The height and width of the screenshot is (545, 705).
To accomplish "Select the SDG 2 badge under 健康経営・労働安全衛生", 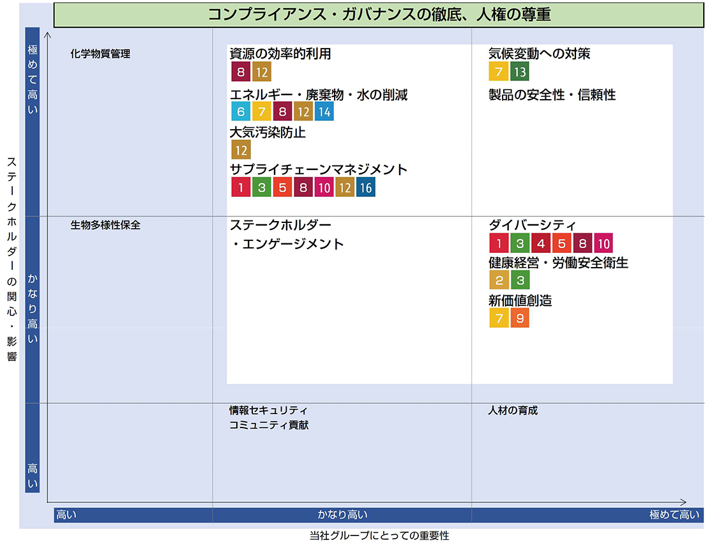I will pyautogui.click(x=499, y=280).
